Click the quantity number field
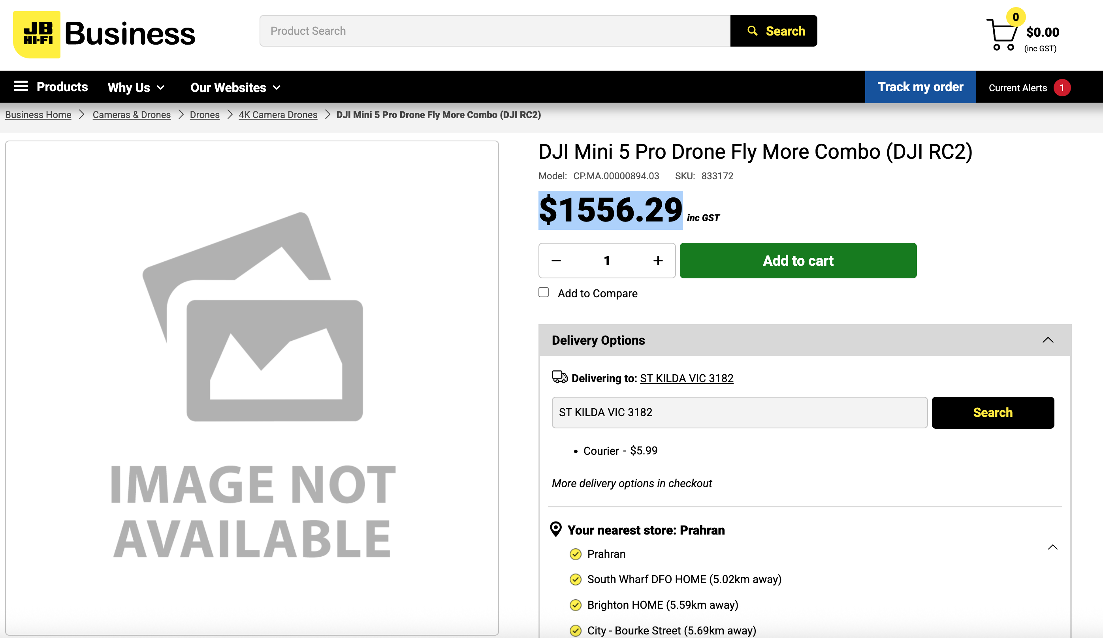The width and height of the screenshot is (1103, 638). click(607, 261)
